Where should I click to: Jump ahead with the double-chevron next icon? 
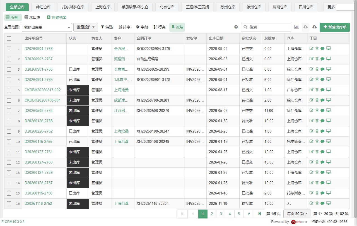point(249,214)
